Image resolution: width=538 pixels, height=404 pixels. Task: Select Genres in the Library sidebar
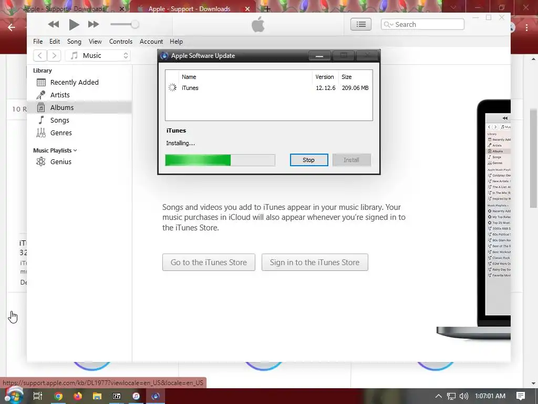click(80, 133)
